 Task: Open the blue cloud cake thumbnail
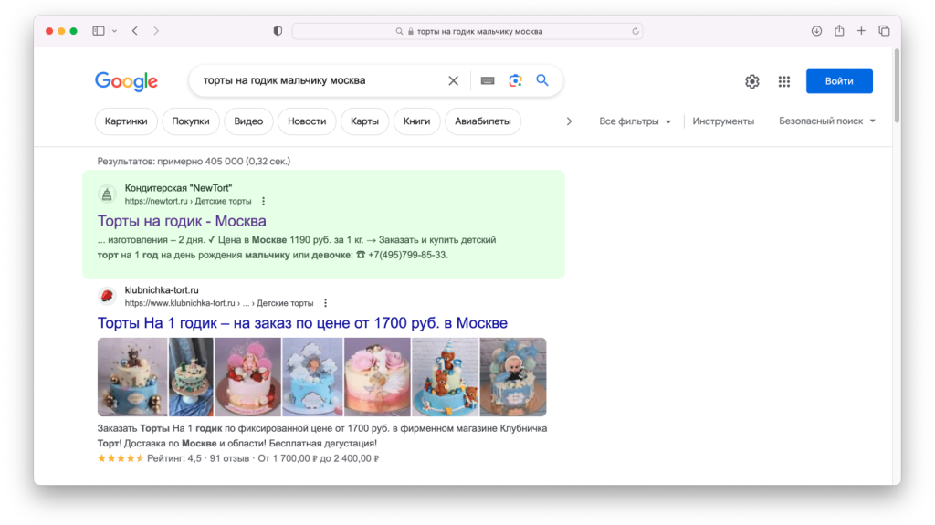point(312,377)
